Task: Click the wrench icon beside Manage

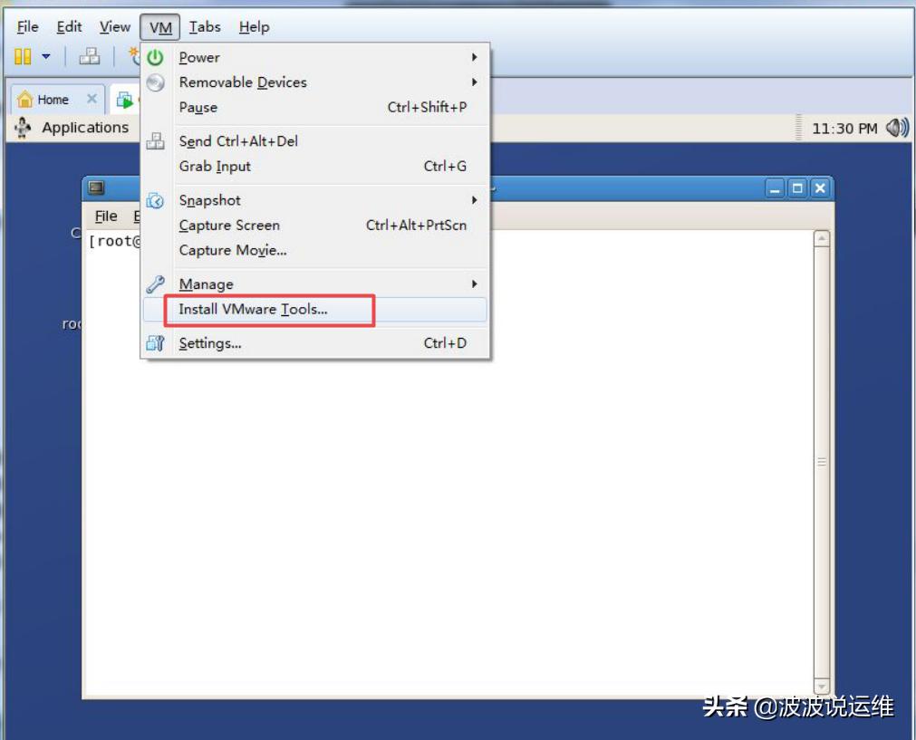Action: [153, 284]
